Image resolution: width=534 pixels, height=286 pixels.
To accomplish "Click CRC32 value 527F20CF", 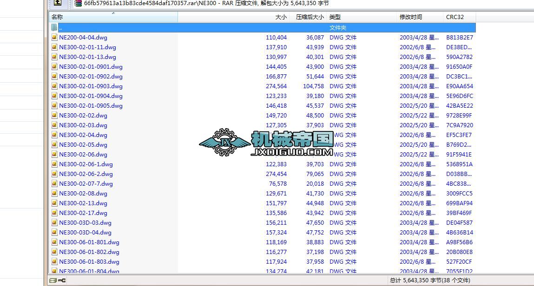I will pyautogui.click(x=459, y=262).
